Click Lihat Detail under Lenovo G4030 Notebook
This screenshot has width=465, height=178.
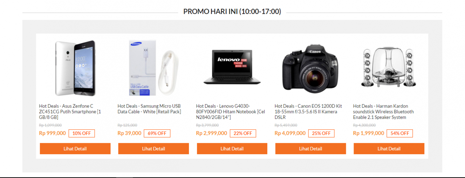232,149
